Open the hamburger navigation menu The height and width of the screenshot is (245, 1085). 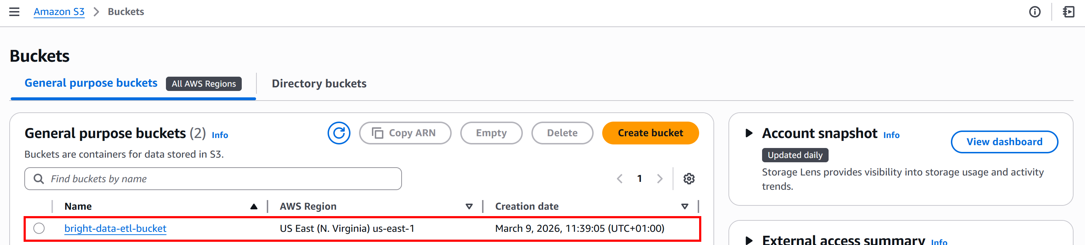click(x=14, y=12)
